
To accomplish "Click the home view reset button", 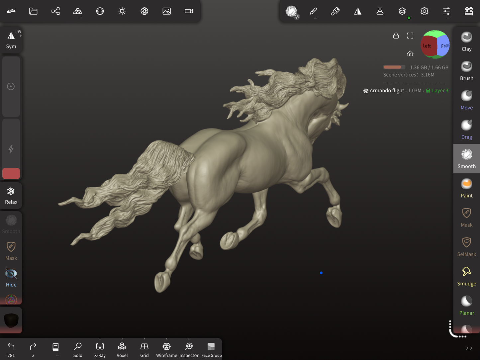I will [410, 53].
